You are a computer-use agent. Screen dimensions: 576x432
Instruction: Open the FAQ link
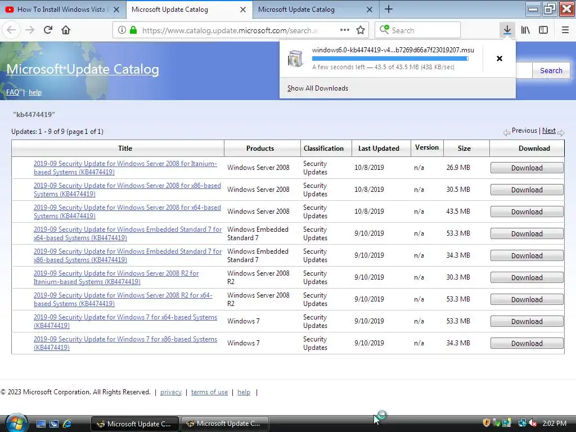point(12,92)
